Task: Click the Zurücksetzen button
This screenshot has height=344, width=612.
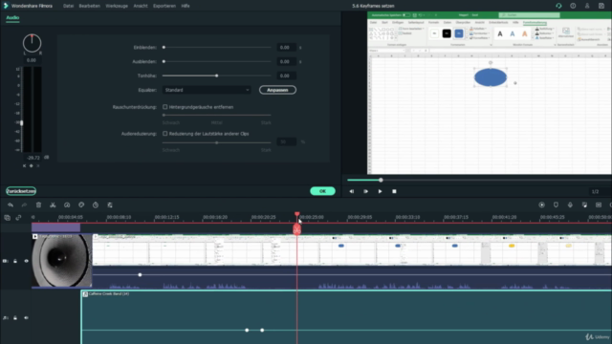Action: 21,191
